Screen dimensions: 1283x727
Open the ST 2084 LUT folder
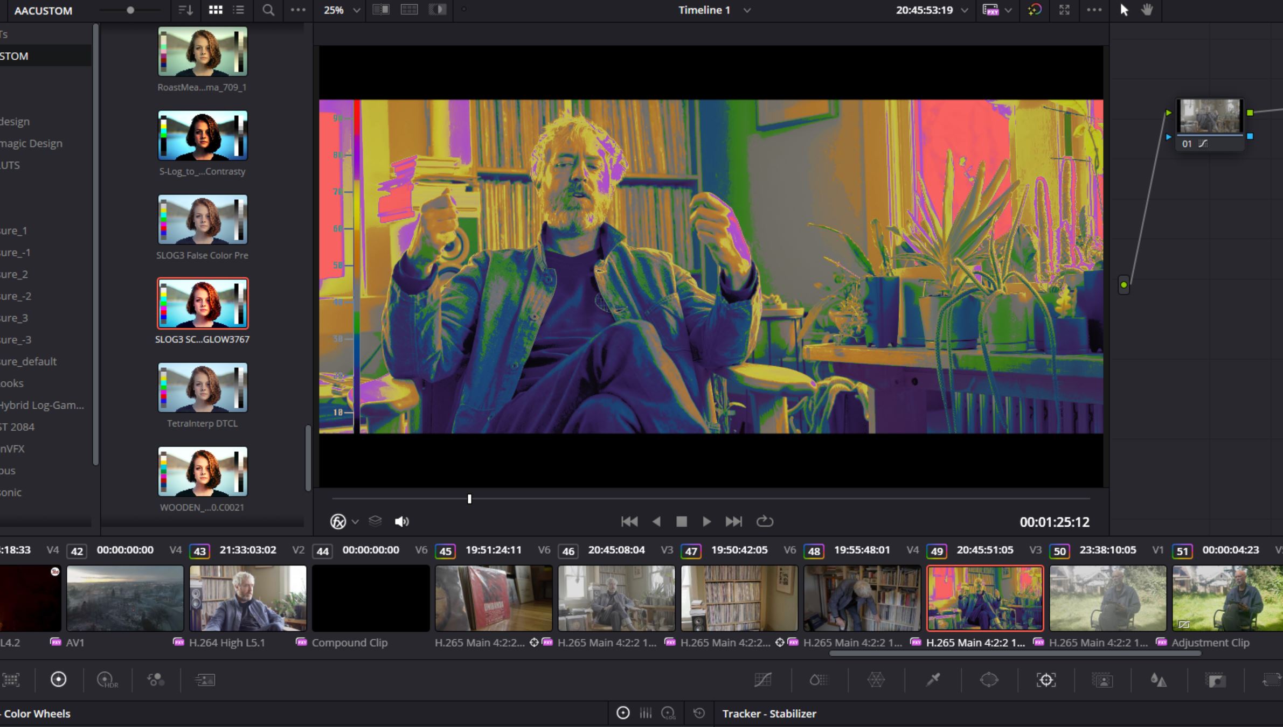tap(17, 427)
